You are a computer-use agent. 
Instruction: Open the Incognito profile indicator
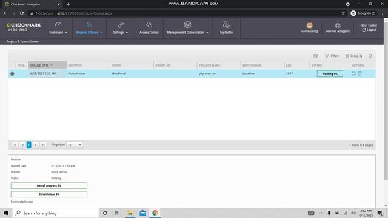[363, 13]
